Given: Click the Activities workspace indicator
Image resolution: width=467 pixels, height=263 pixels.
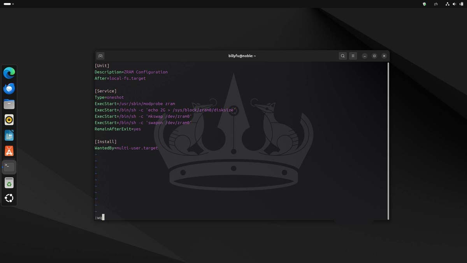Looking at the screenshot, I should tap(9, 4).
